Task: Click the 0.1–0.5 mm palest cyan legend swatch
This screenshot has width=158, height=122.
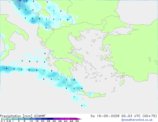Action: pyautogui.click(x=4, y=119)
